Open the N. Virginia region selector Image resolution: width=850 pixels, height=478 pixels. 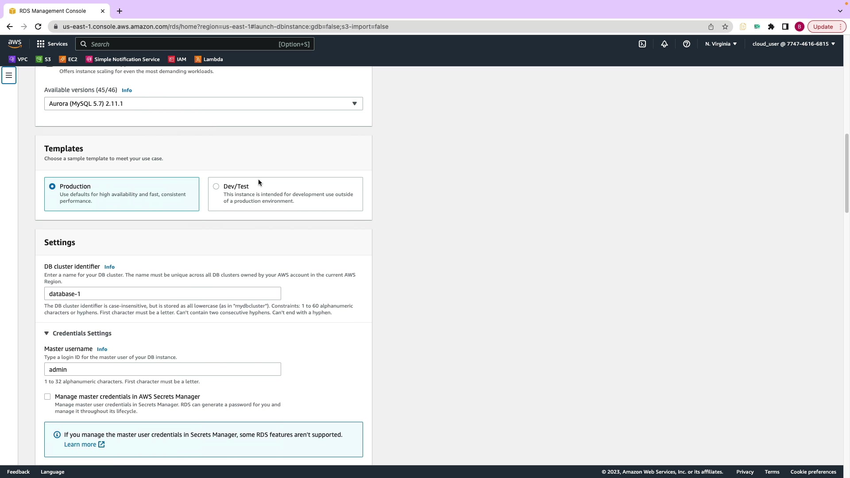click(721, 44)
